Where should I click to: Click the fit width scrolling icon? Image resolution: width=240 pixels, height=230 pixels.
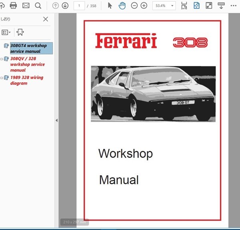tap(184, 6)
